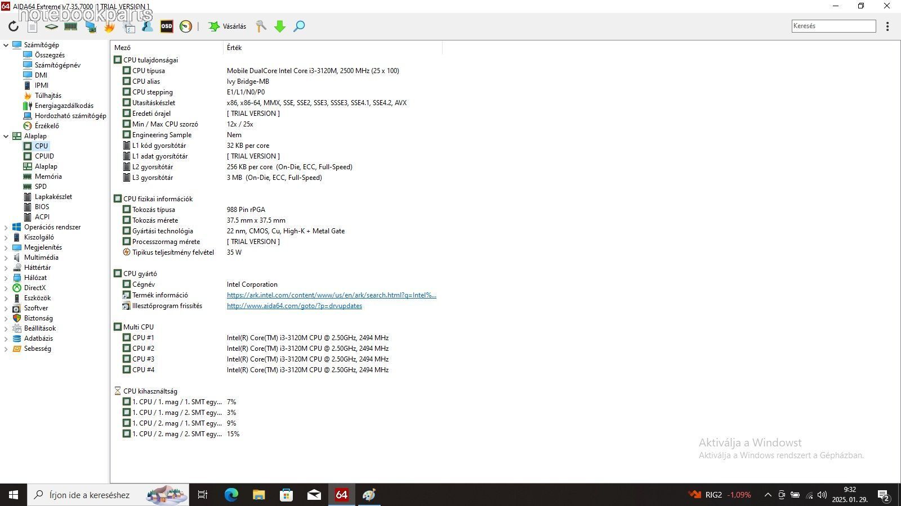Open File Explorer from the taskbar
This screenshot has height=506, width=901.
click(x=258, y=495)
